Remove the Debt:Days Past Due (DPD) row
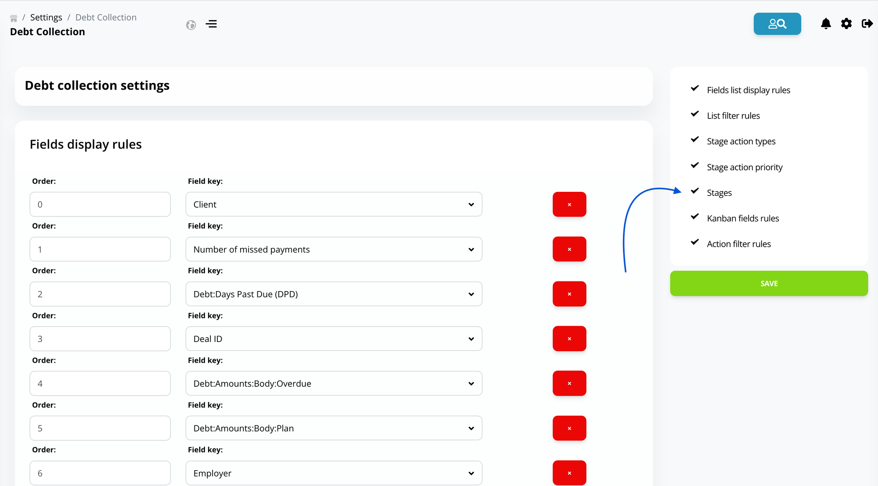 pyautogui.click(x=569, y=294)
